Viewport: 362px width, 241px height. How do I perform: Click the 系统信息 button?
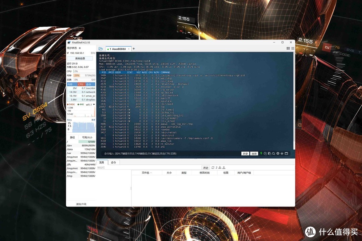coord(80,58)
